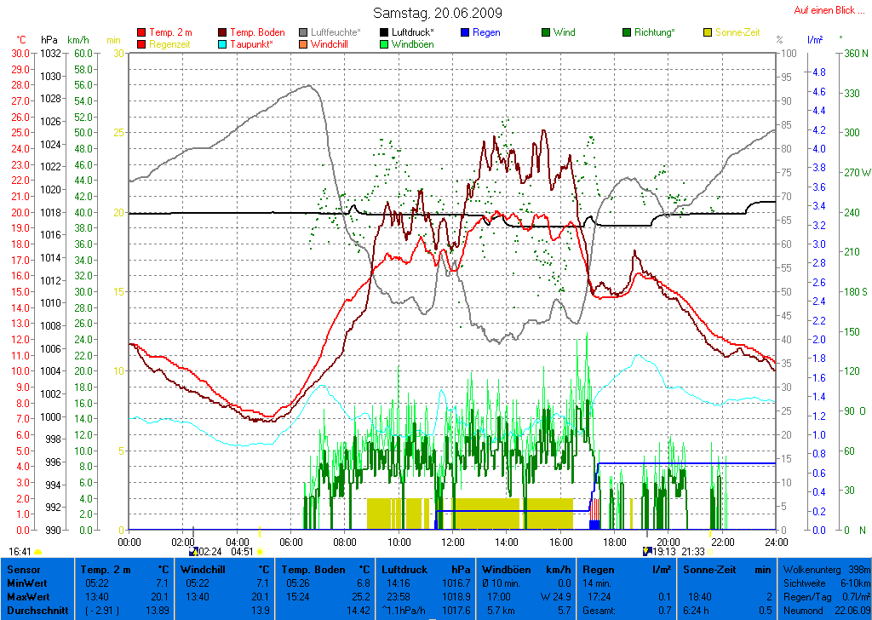Toggle the Regenzeit legend label
872x620 pixels.
tap(170, 44)
